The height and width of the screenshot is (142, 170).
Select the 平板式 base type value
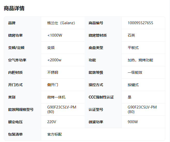tap(133, 48)
